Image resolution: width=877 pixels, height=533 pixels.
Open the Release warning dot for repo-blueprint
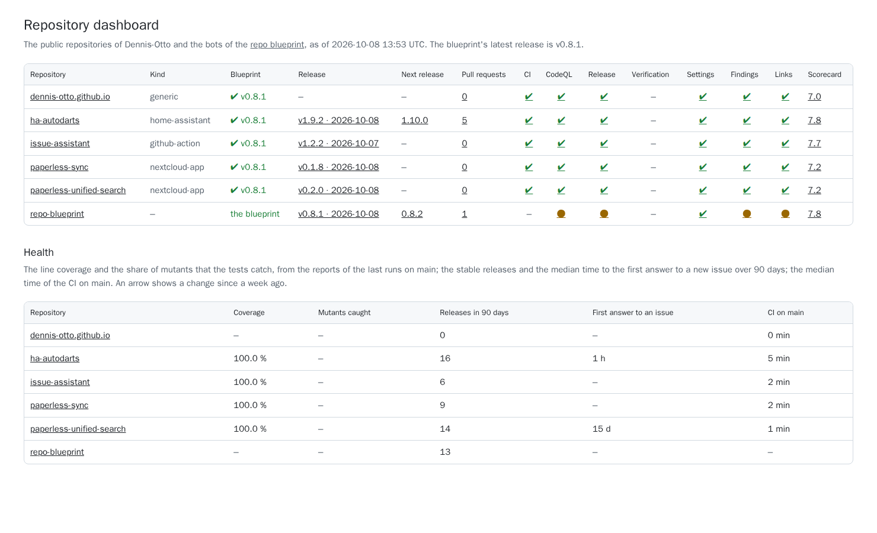click(604, 214)
